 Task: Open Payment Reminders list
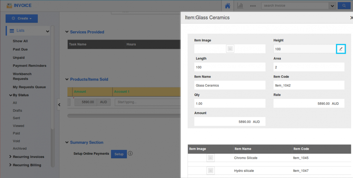[29, 66]
